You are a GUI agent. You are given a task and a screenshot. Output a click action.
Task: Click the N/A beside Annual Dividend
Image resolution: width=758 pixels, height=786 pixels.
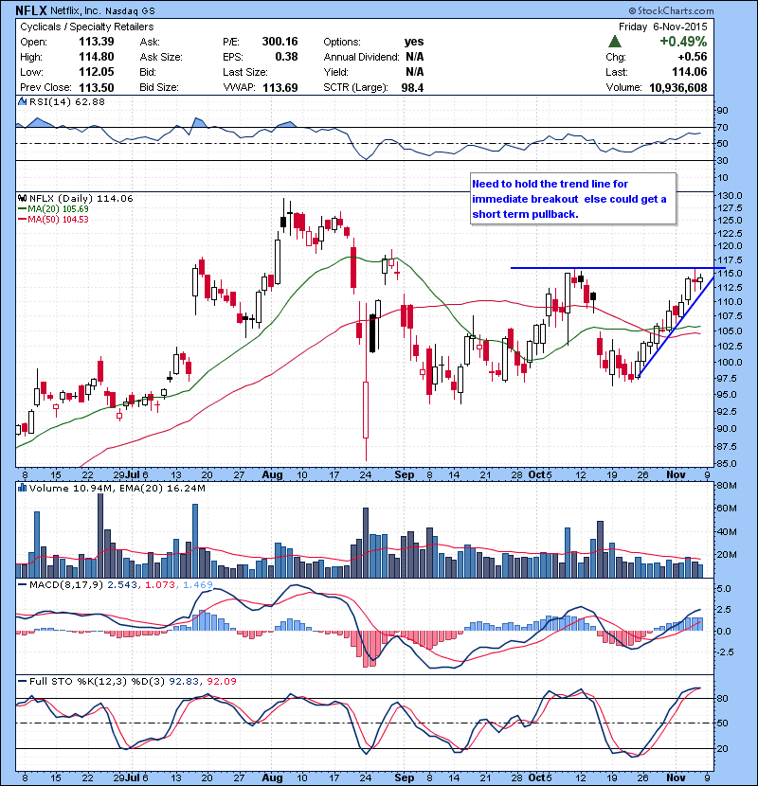tap(414, 57)
